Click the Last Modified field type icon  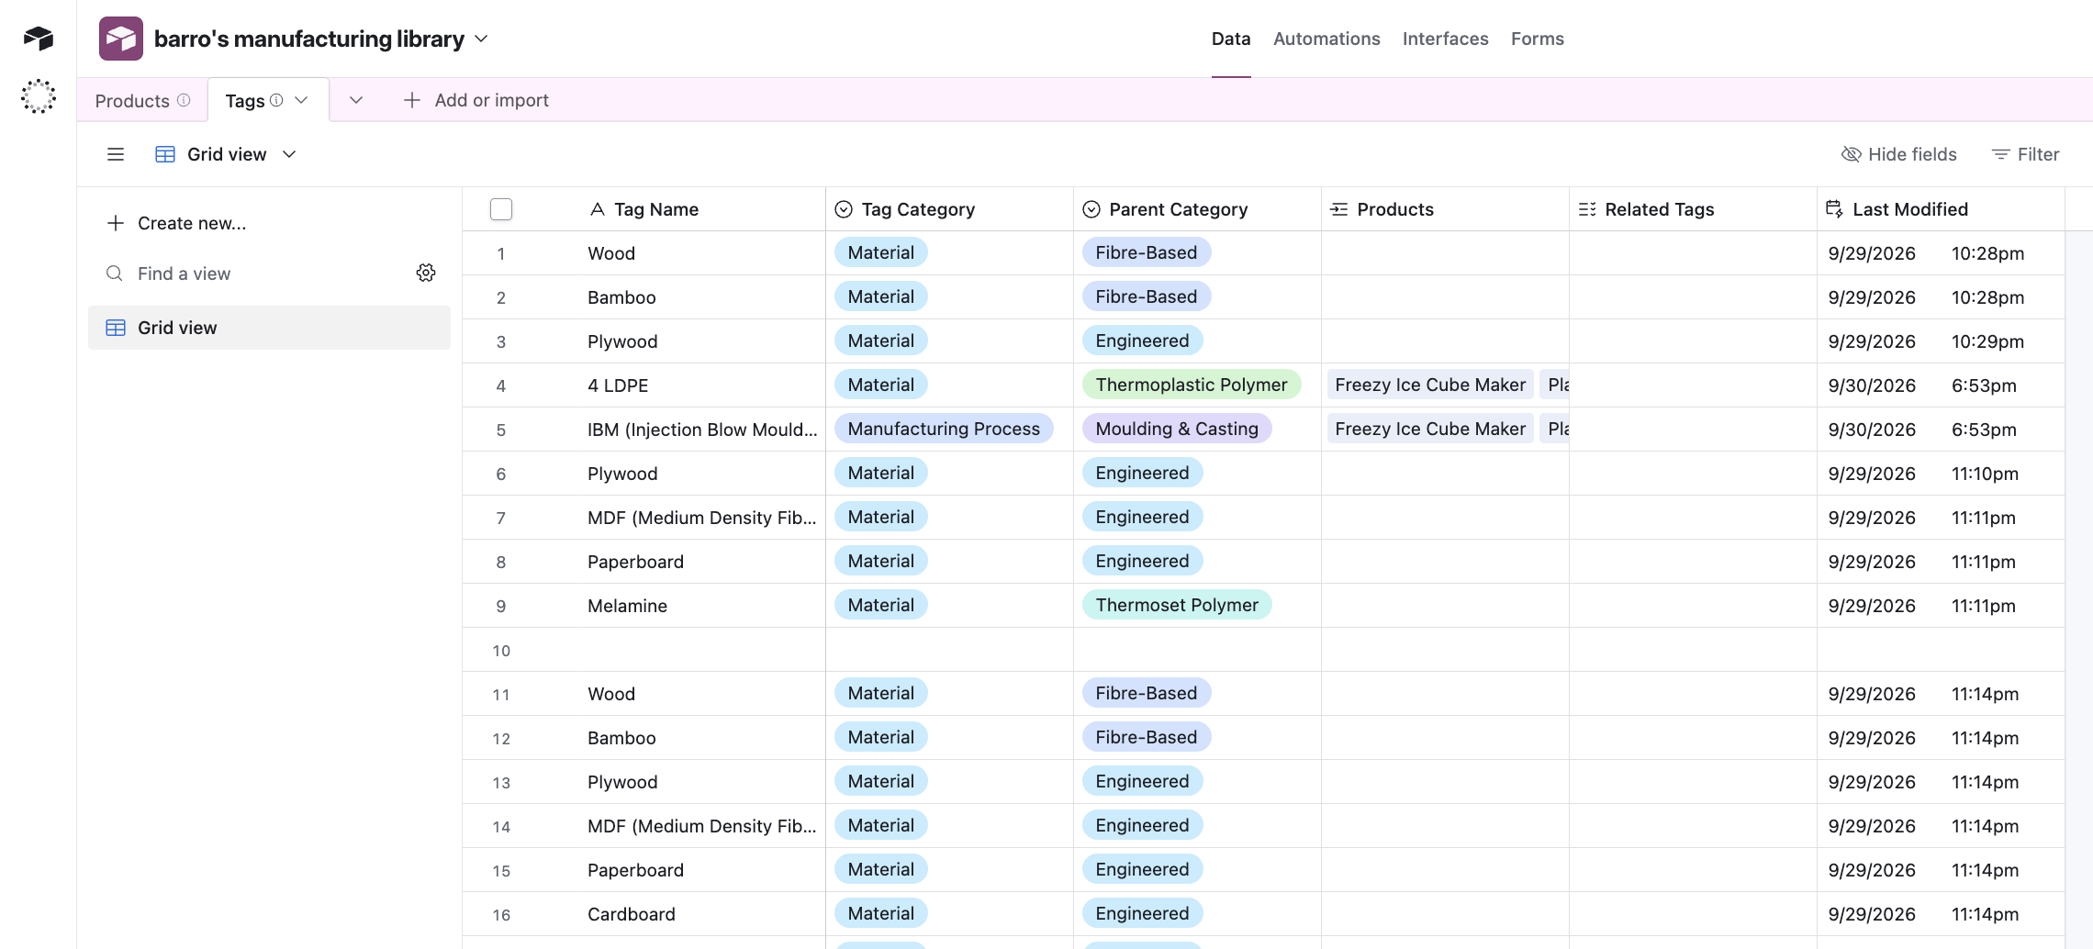click(x=1834, y=209)
